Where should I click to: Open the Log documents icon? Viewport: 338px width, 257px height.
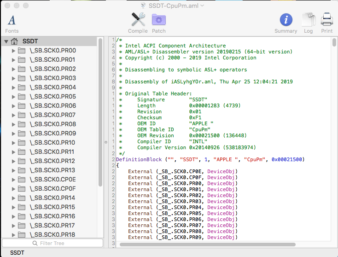[309, 20]
